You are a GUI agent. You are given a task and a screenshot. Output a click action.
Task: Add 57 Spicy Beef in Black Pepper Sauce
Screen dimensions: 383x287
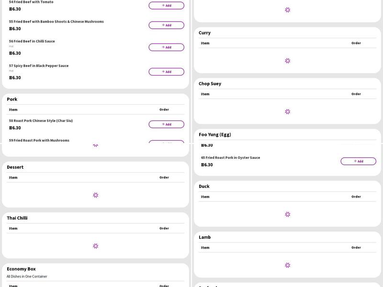(x=166, y=72)
